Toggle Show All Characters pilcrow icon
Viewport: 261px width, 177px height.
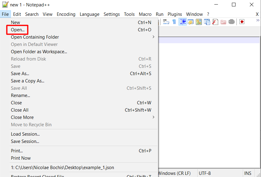pos(174,22)
